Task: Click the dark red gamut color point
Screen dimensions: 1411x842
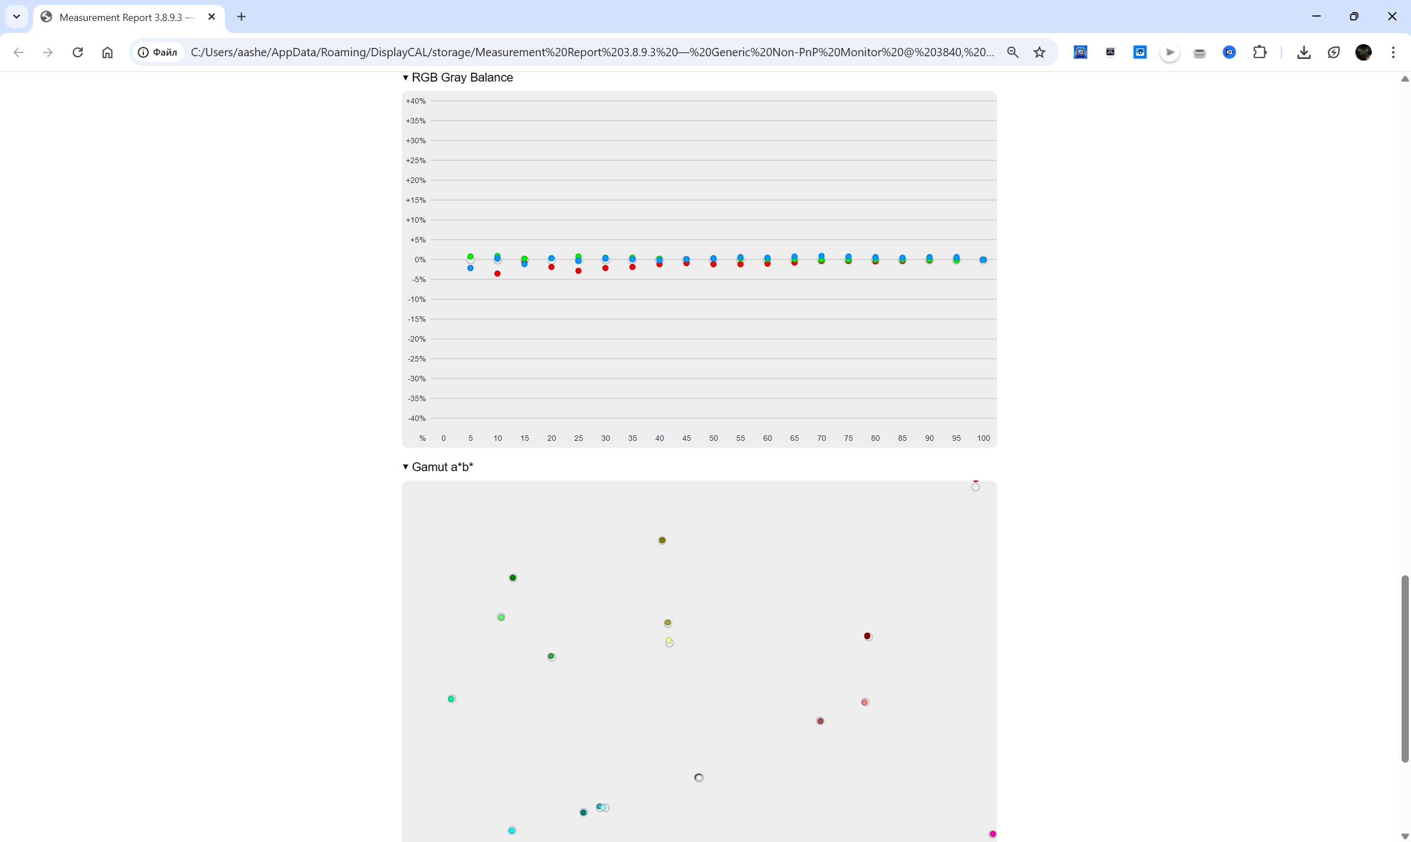Action: (868, 636)
